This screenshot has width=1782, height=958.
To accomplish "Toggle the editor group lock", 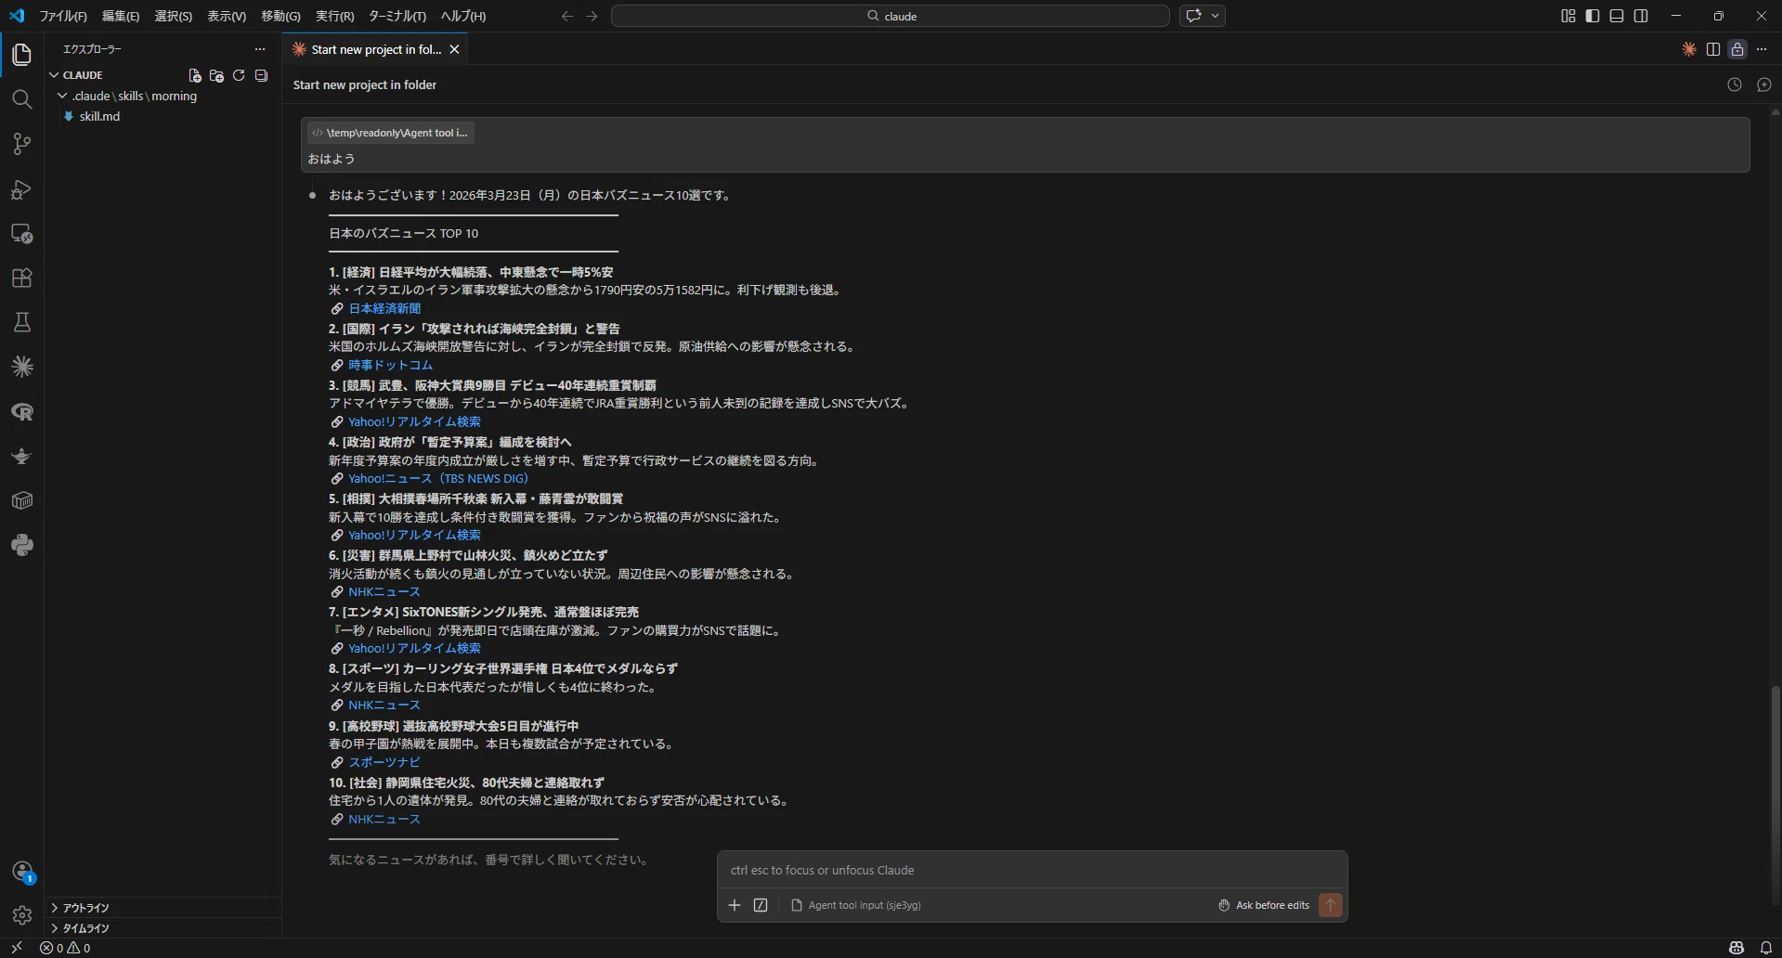I will pos(1737,49).
